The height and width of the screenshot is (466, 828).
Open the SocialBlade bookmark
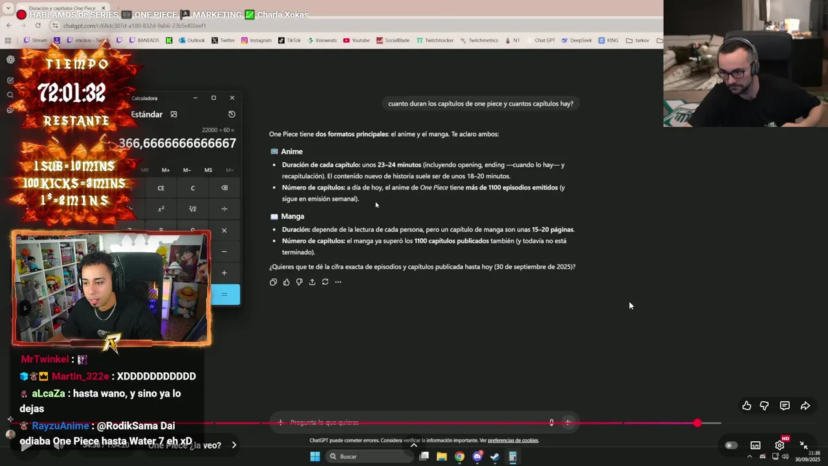point(393,40)
